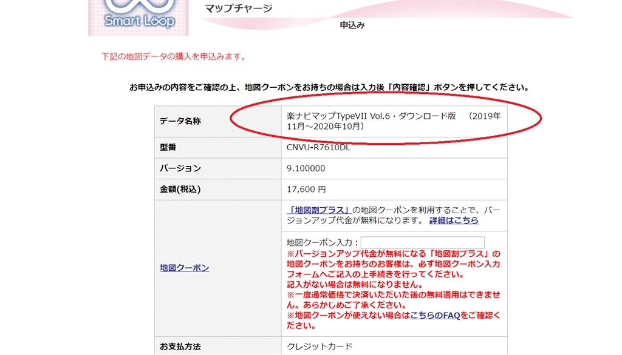Click the 申込み heading
Image resolution: width=622 pixels, height=355 pixels.
pos(352,25)
